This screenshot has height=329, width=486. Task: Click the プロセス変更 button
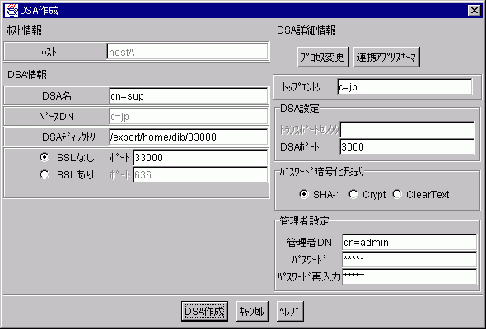click(323, 57)
